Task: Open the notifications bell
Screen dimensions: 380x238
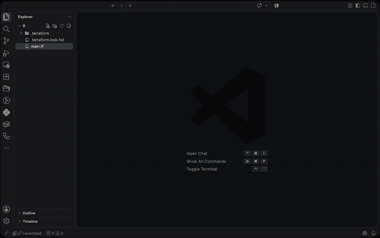Action: [x=374, y=233]
